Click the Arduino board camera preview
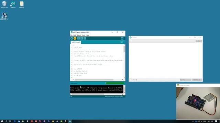The height and width of the screenshot is (123, 220). click(198, 103)
